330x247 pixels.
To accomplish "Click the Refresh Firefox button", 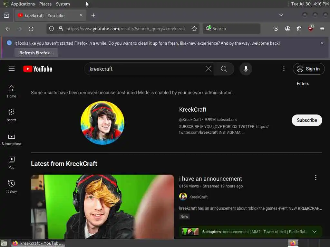I will [x=36, y=53].
